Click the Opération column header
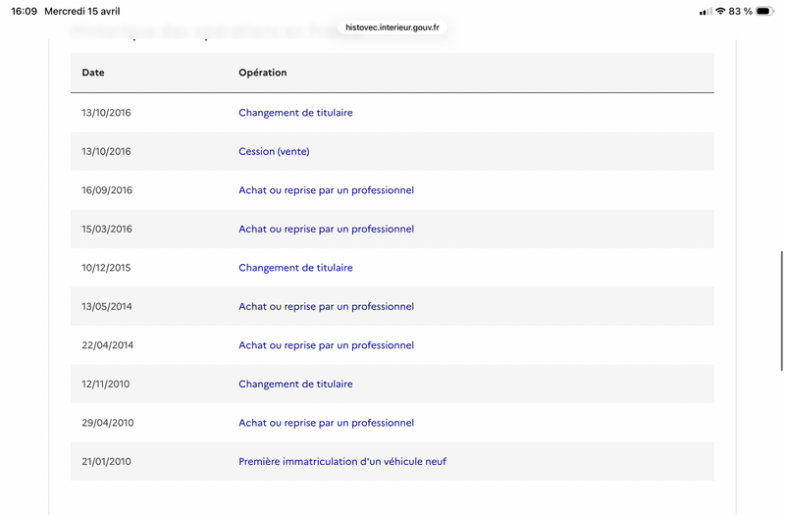Screen dimensions: 785x515 tap(262, 73)
